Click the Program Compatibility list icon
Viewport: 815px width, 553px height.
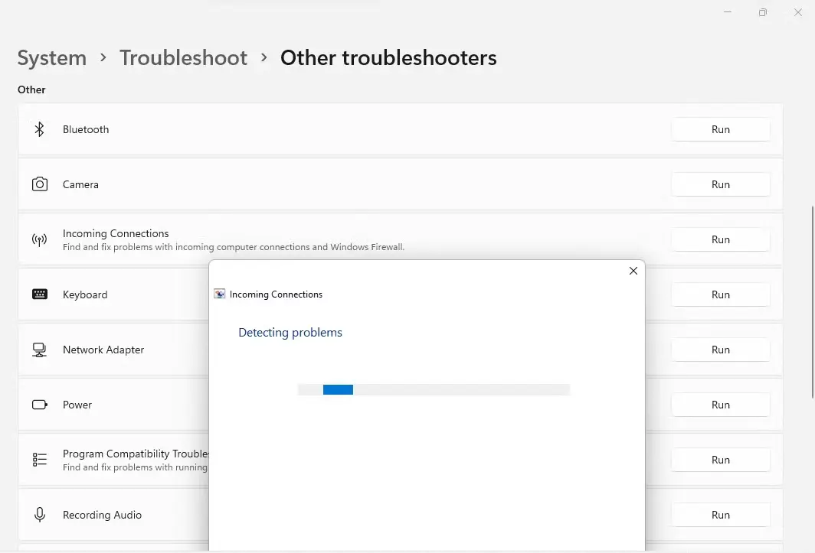coord(40,460)
